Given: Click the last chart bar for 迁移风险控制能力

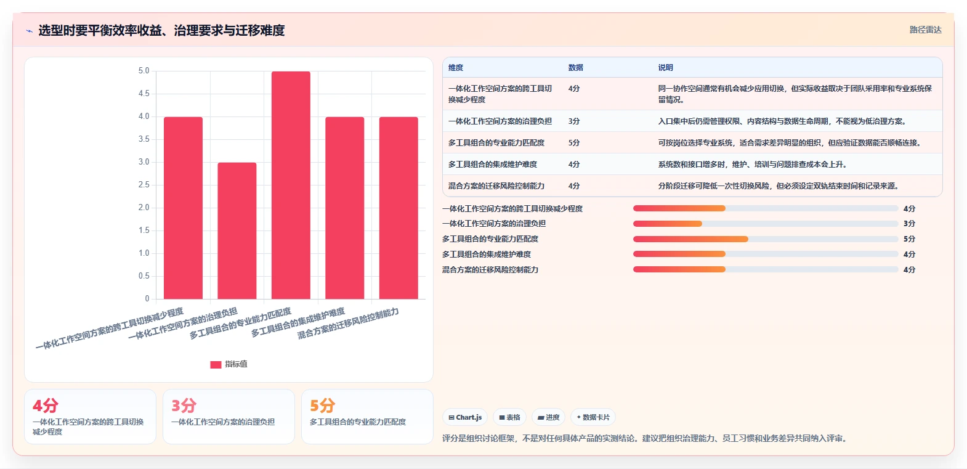Looking at the screenshot, I should 399,208.
